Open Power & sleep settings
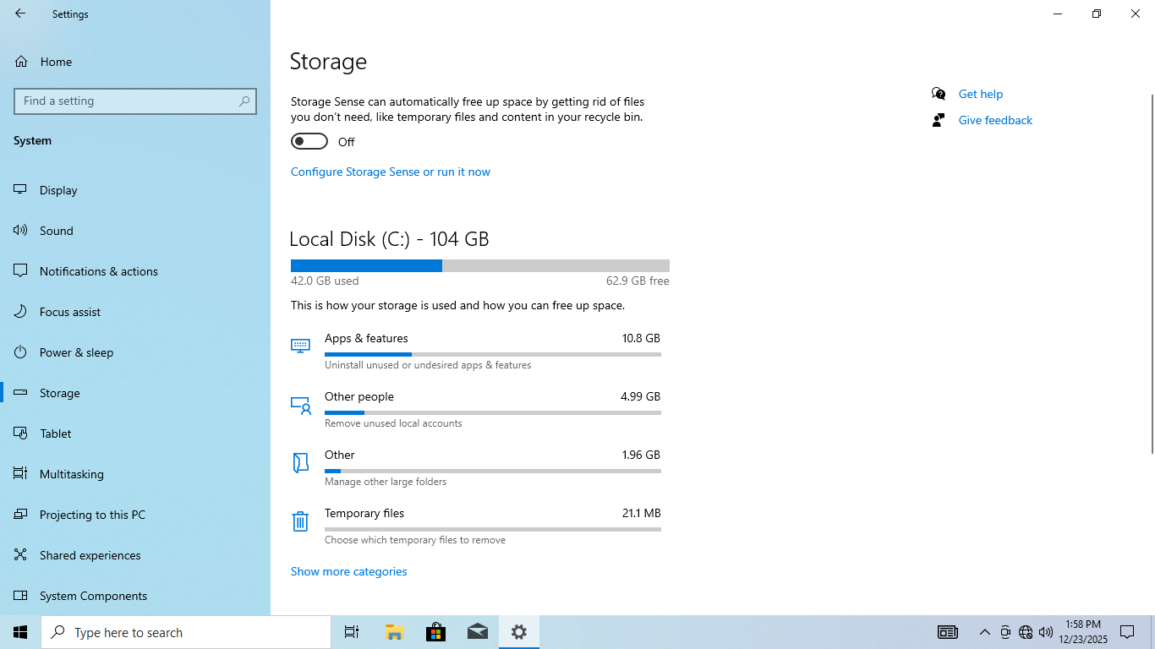The height and width of the screenshot is (649, 1155). point(76,352)
